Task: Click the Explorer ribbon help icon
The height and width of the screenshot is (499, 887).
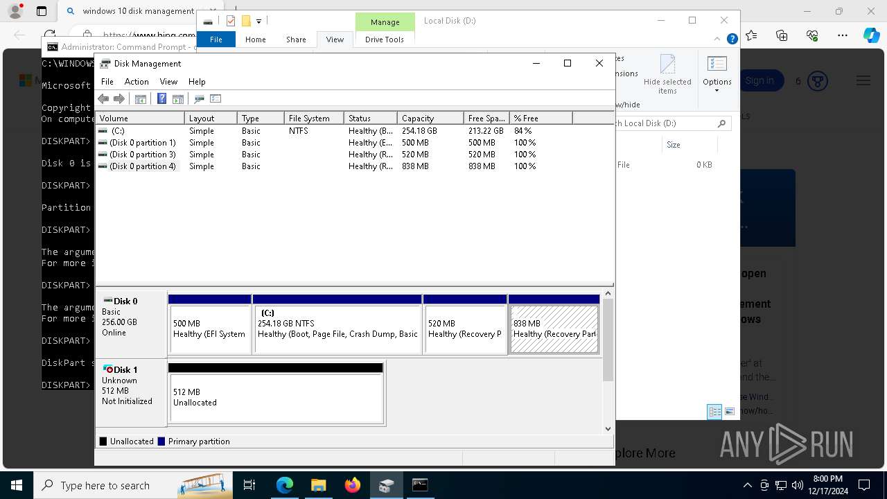Action: [x=732, y=39]
